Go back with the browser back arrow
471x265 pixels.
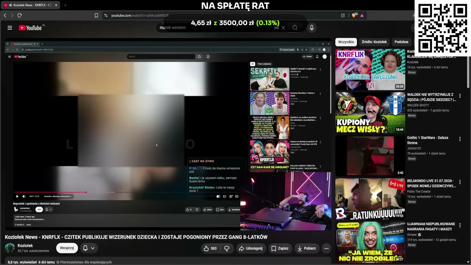(x=5, y=15)
